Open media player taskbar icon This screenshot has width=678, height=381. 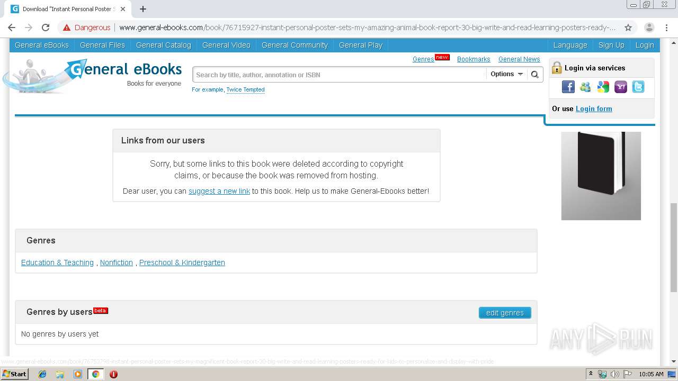78,374
